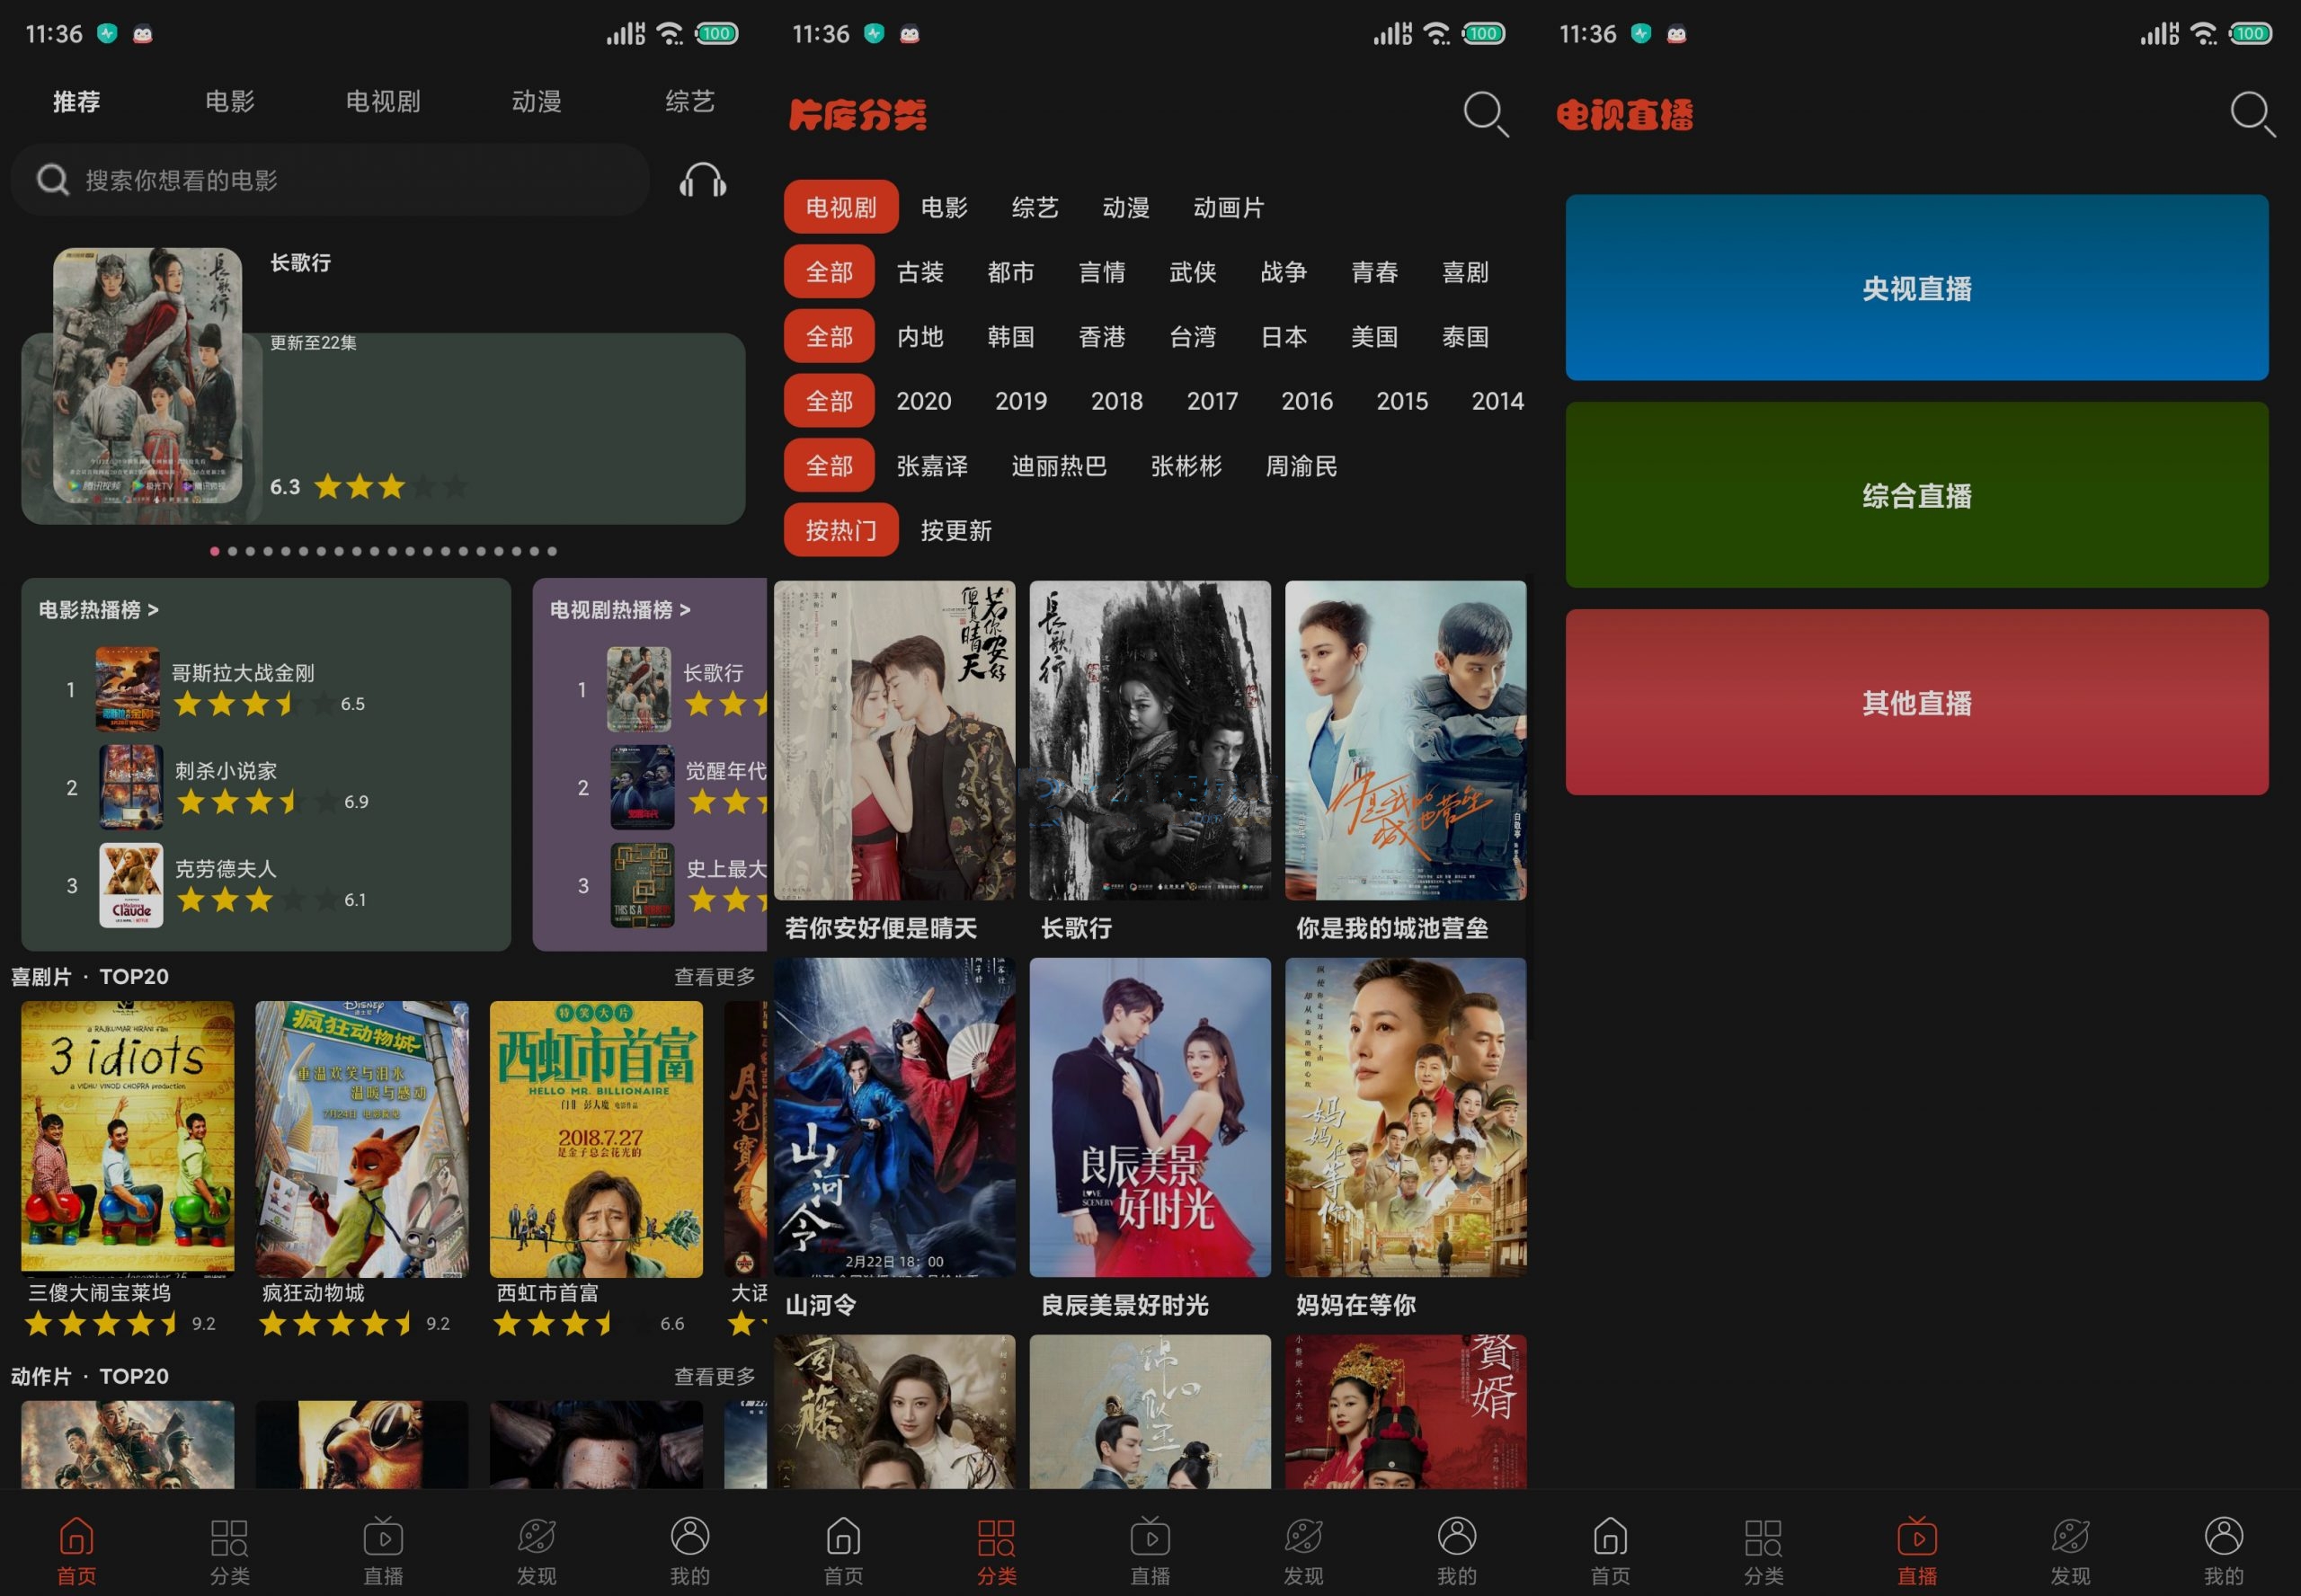
Task: Open the 央视直播 channel button
Action: tap(1916, 288)
